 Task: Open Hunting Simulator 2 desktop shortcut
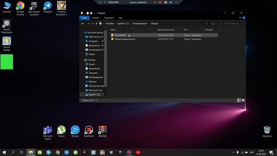pos(61,8)
